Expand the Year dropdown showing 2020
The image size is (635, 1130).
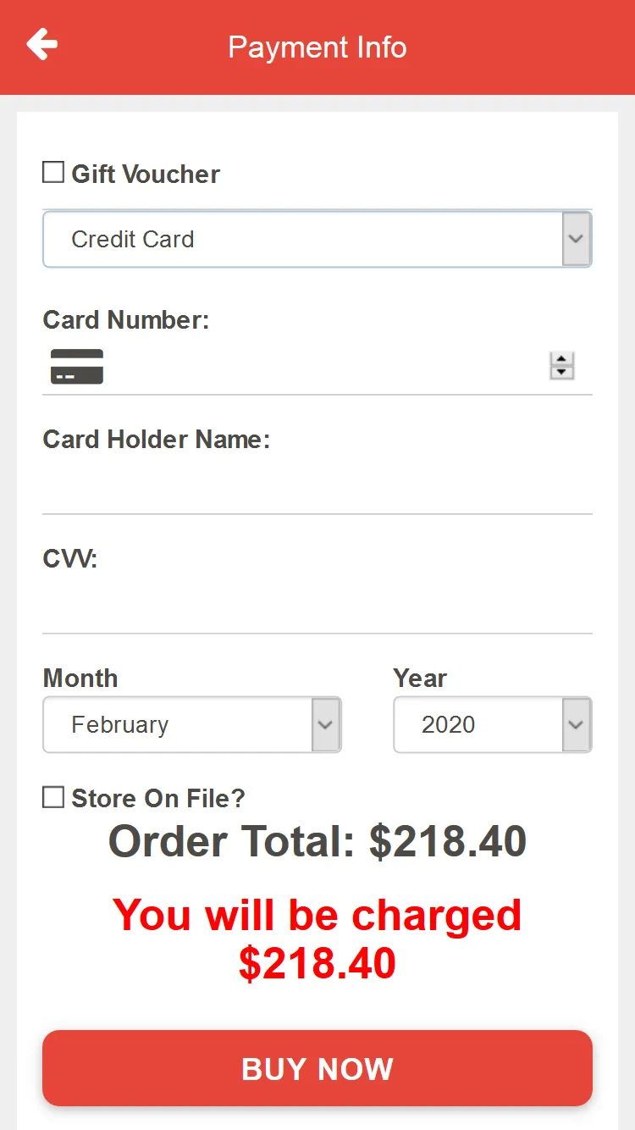(493, 724)
